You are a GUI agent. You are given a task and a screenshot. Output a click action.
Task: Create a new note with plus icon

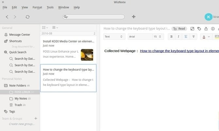[134, 17]
